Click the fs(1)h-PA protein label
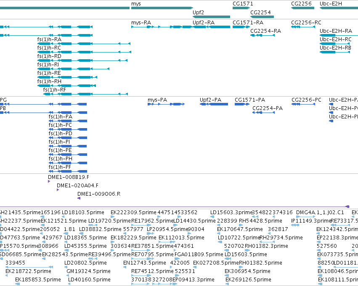 coord(61,117)
